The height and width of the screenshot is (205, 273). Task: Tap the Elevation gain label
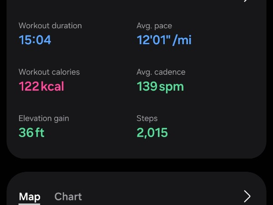point(44,118)
